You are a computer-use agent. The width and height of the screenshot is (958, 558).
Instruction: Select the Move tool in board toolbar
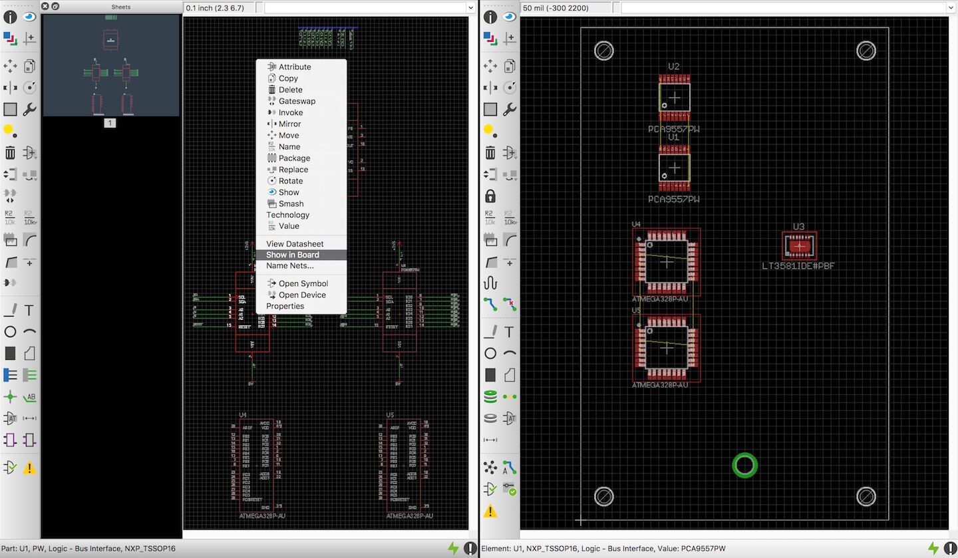point(490,66)
